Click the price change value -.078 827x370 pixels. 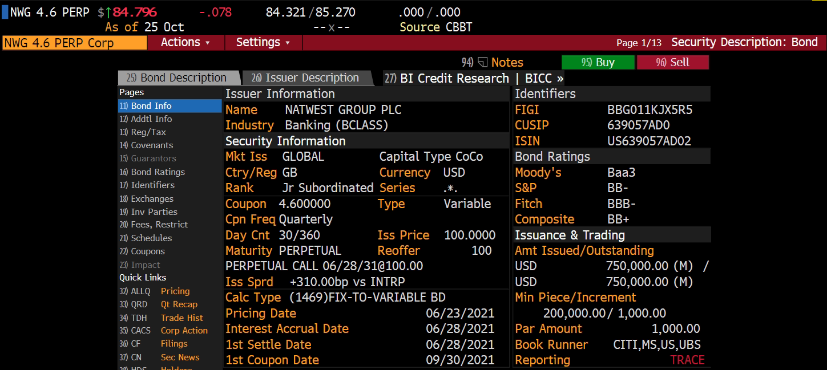[215, 12]
